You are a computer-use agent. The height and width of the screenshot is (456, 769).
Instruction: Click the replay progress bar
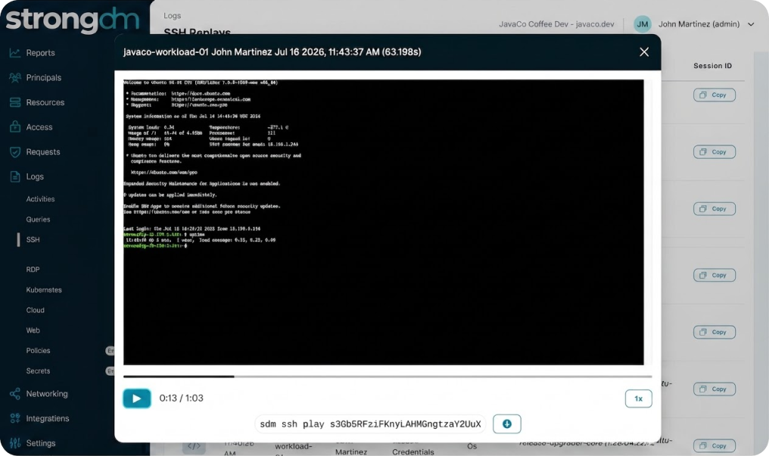coord(388,376)
